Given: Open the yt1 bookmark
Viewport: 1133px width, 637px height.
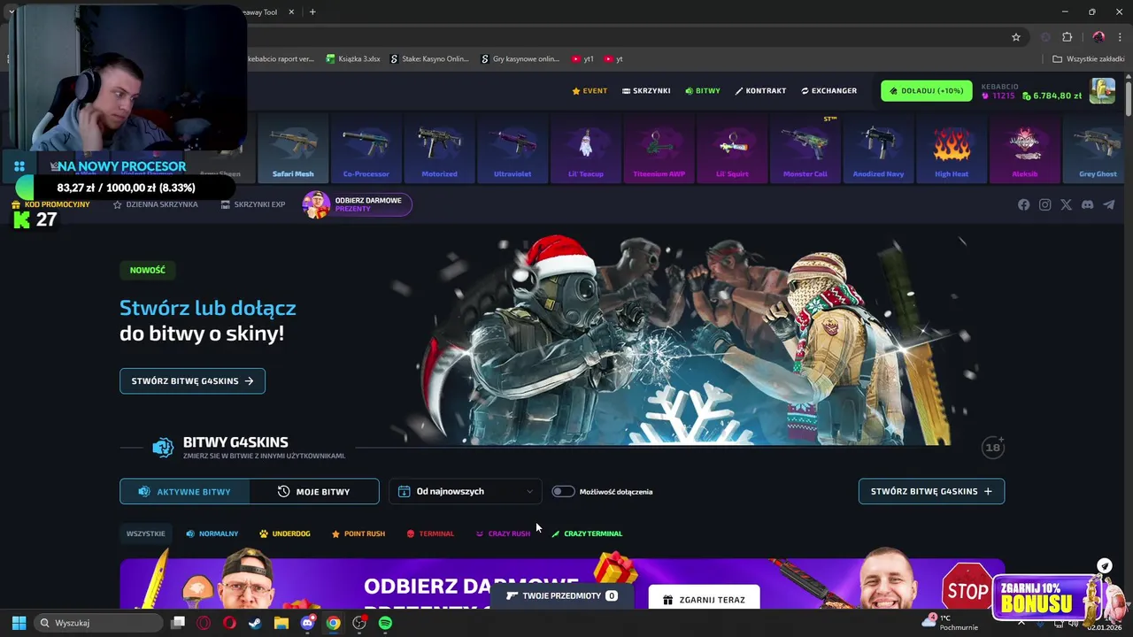Looking at the screenshot, I should click(582, 59).
